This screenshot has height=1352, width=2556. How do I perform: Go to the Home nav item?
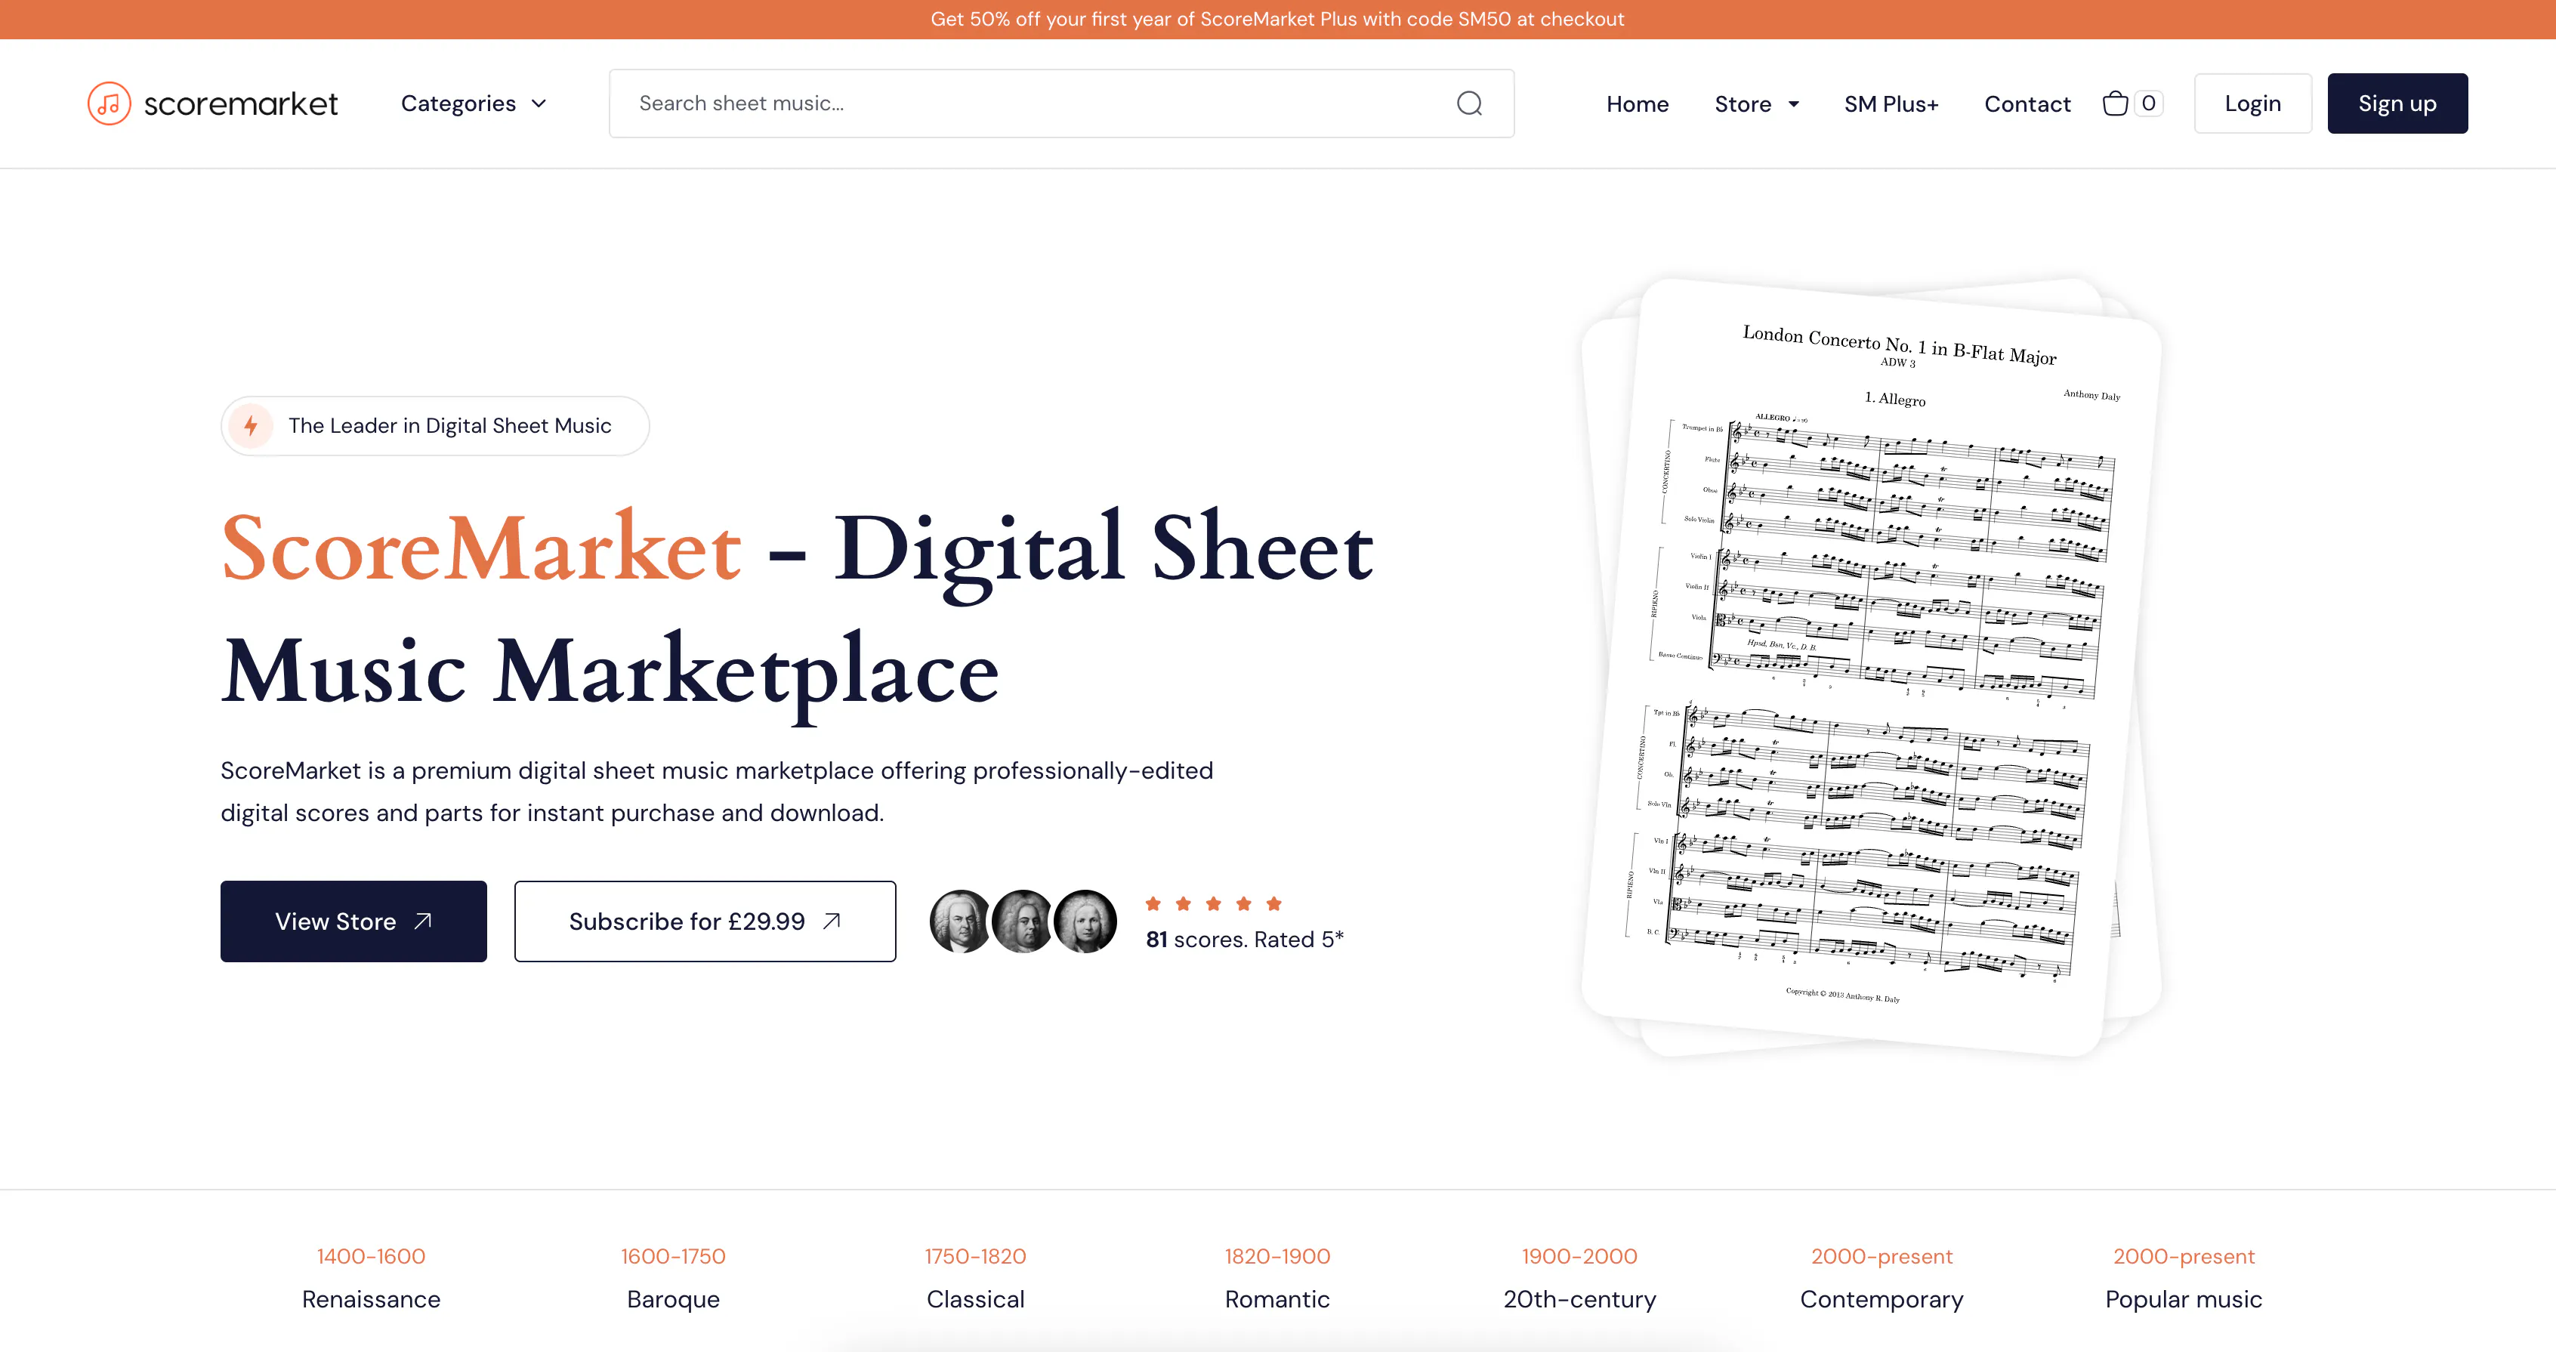click(x=1638, y=104)
